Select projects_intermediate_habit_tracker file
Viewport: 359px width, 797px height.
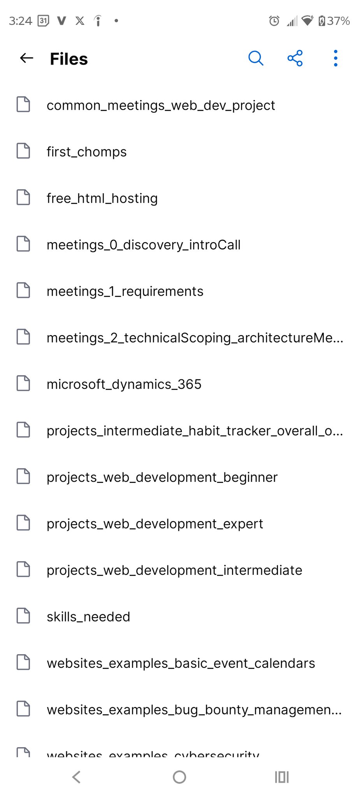tap(195, 430)
